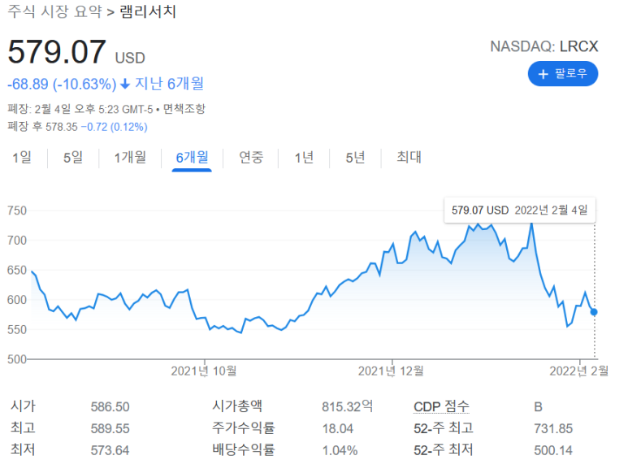Click the plus icon in 팔로우 button
Image resolution: width=628 pixels, height=460 pixels.
coord(543,74)
